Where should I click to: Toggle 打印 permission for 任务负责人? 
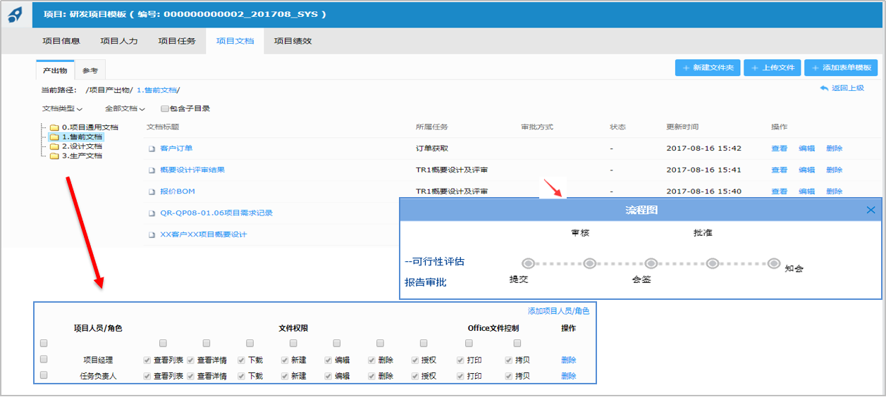(x=461, y=376)
